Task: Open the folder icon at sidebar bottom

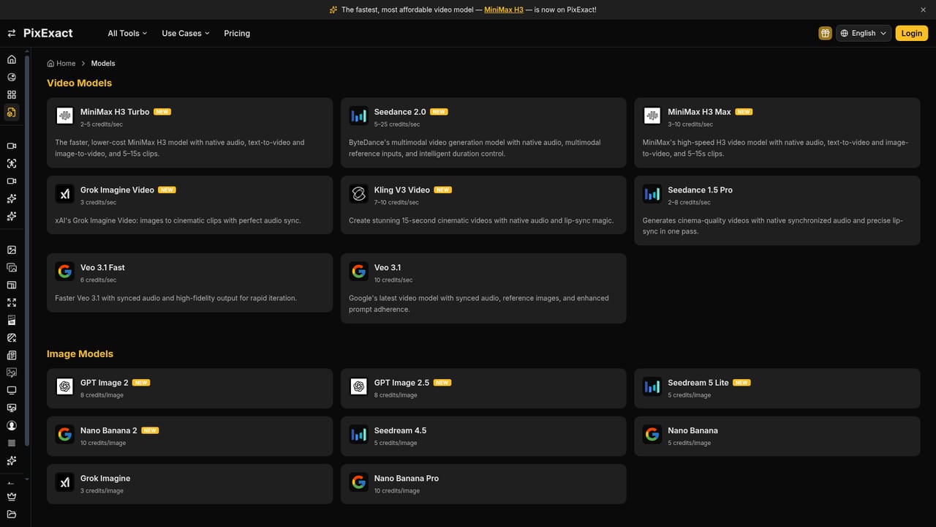Action: pyautogui.click(x=12, y=514)
